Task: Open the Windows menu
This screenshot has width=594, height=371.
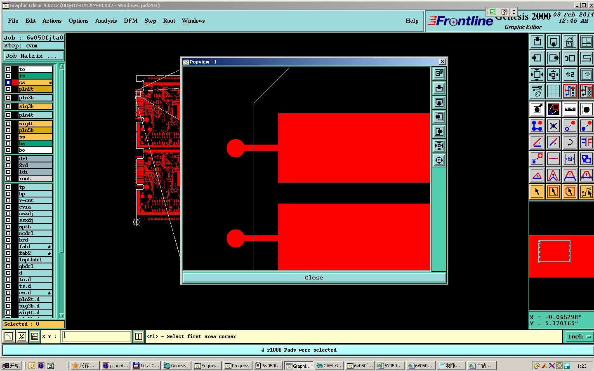Action: click(193, 21)
